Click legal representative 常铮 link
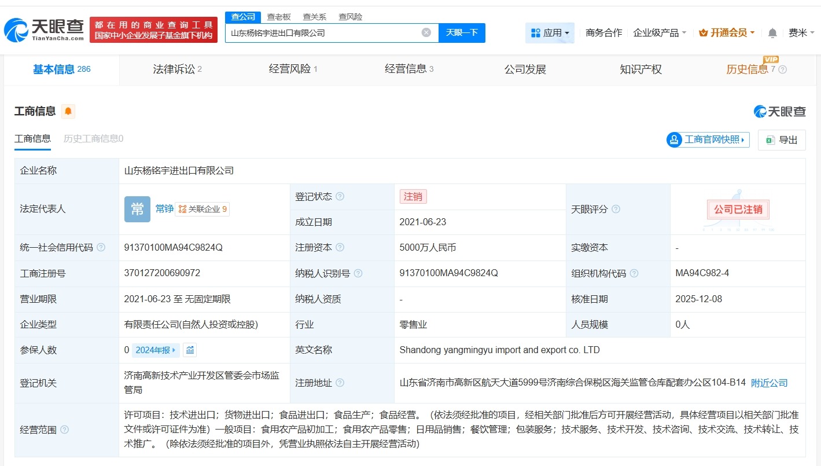 164,209
